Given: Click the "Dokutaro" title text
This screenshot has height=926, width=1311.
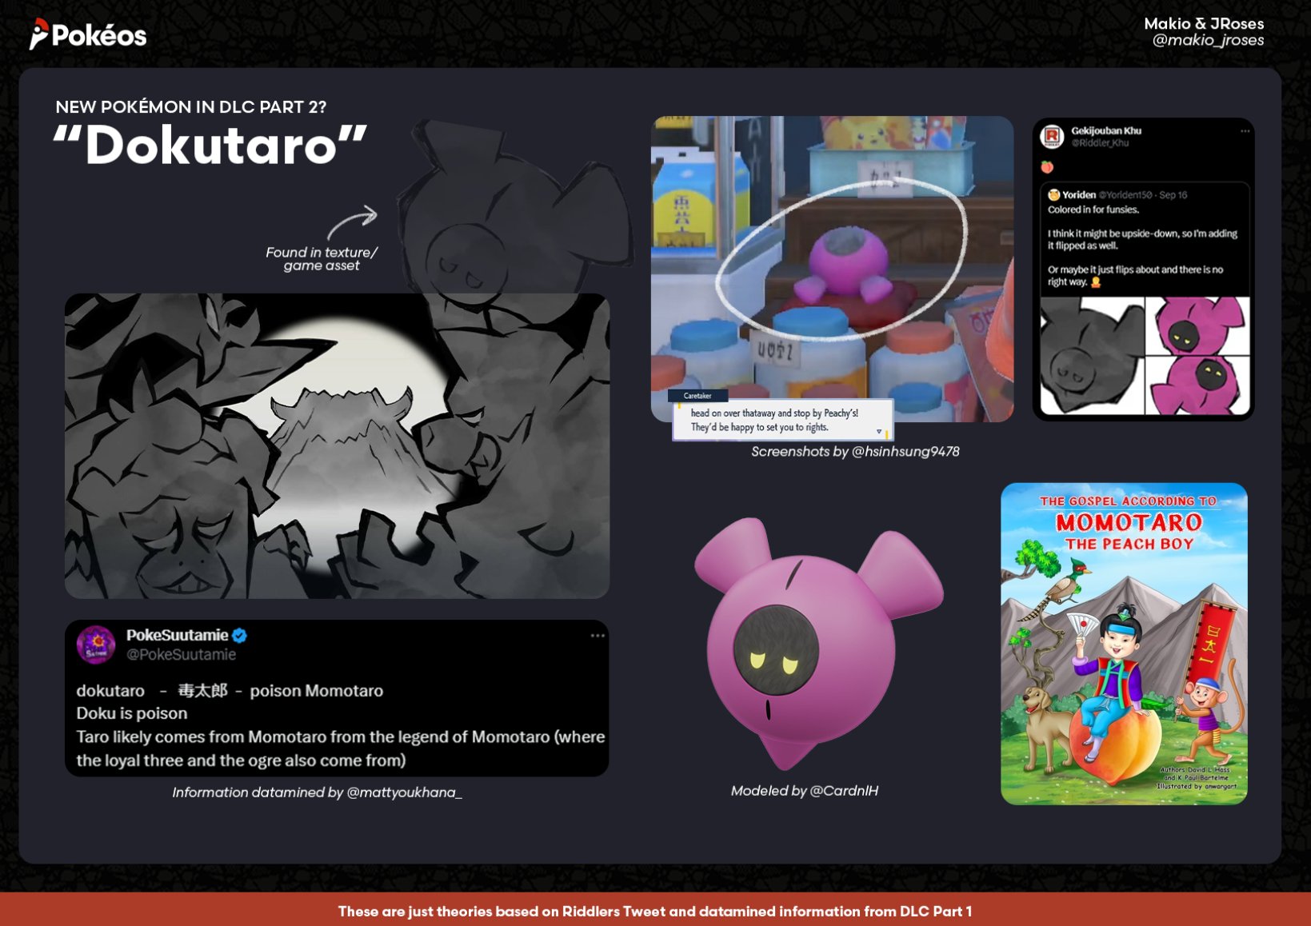Looking at the screenshot, I should [x=210, y=146].
